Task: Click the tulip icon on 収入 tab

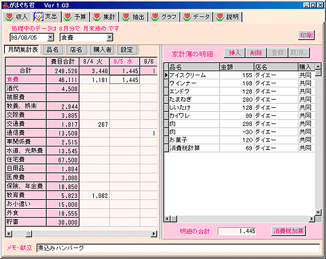Action: point(10,17)
